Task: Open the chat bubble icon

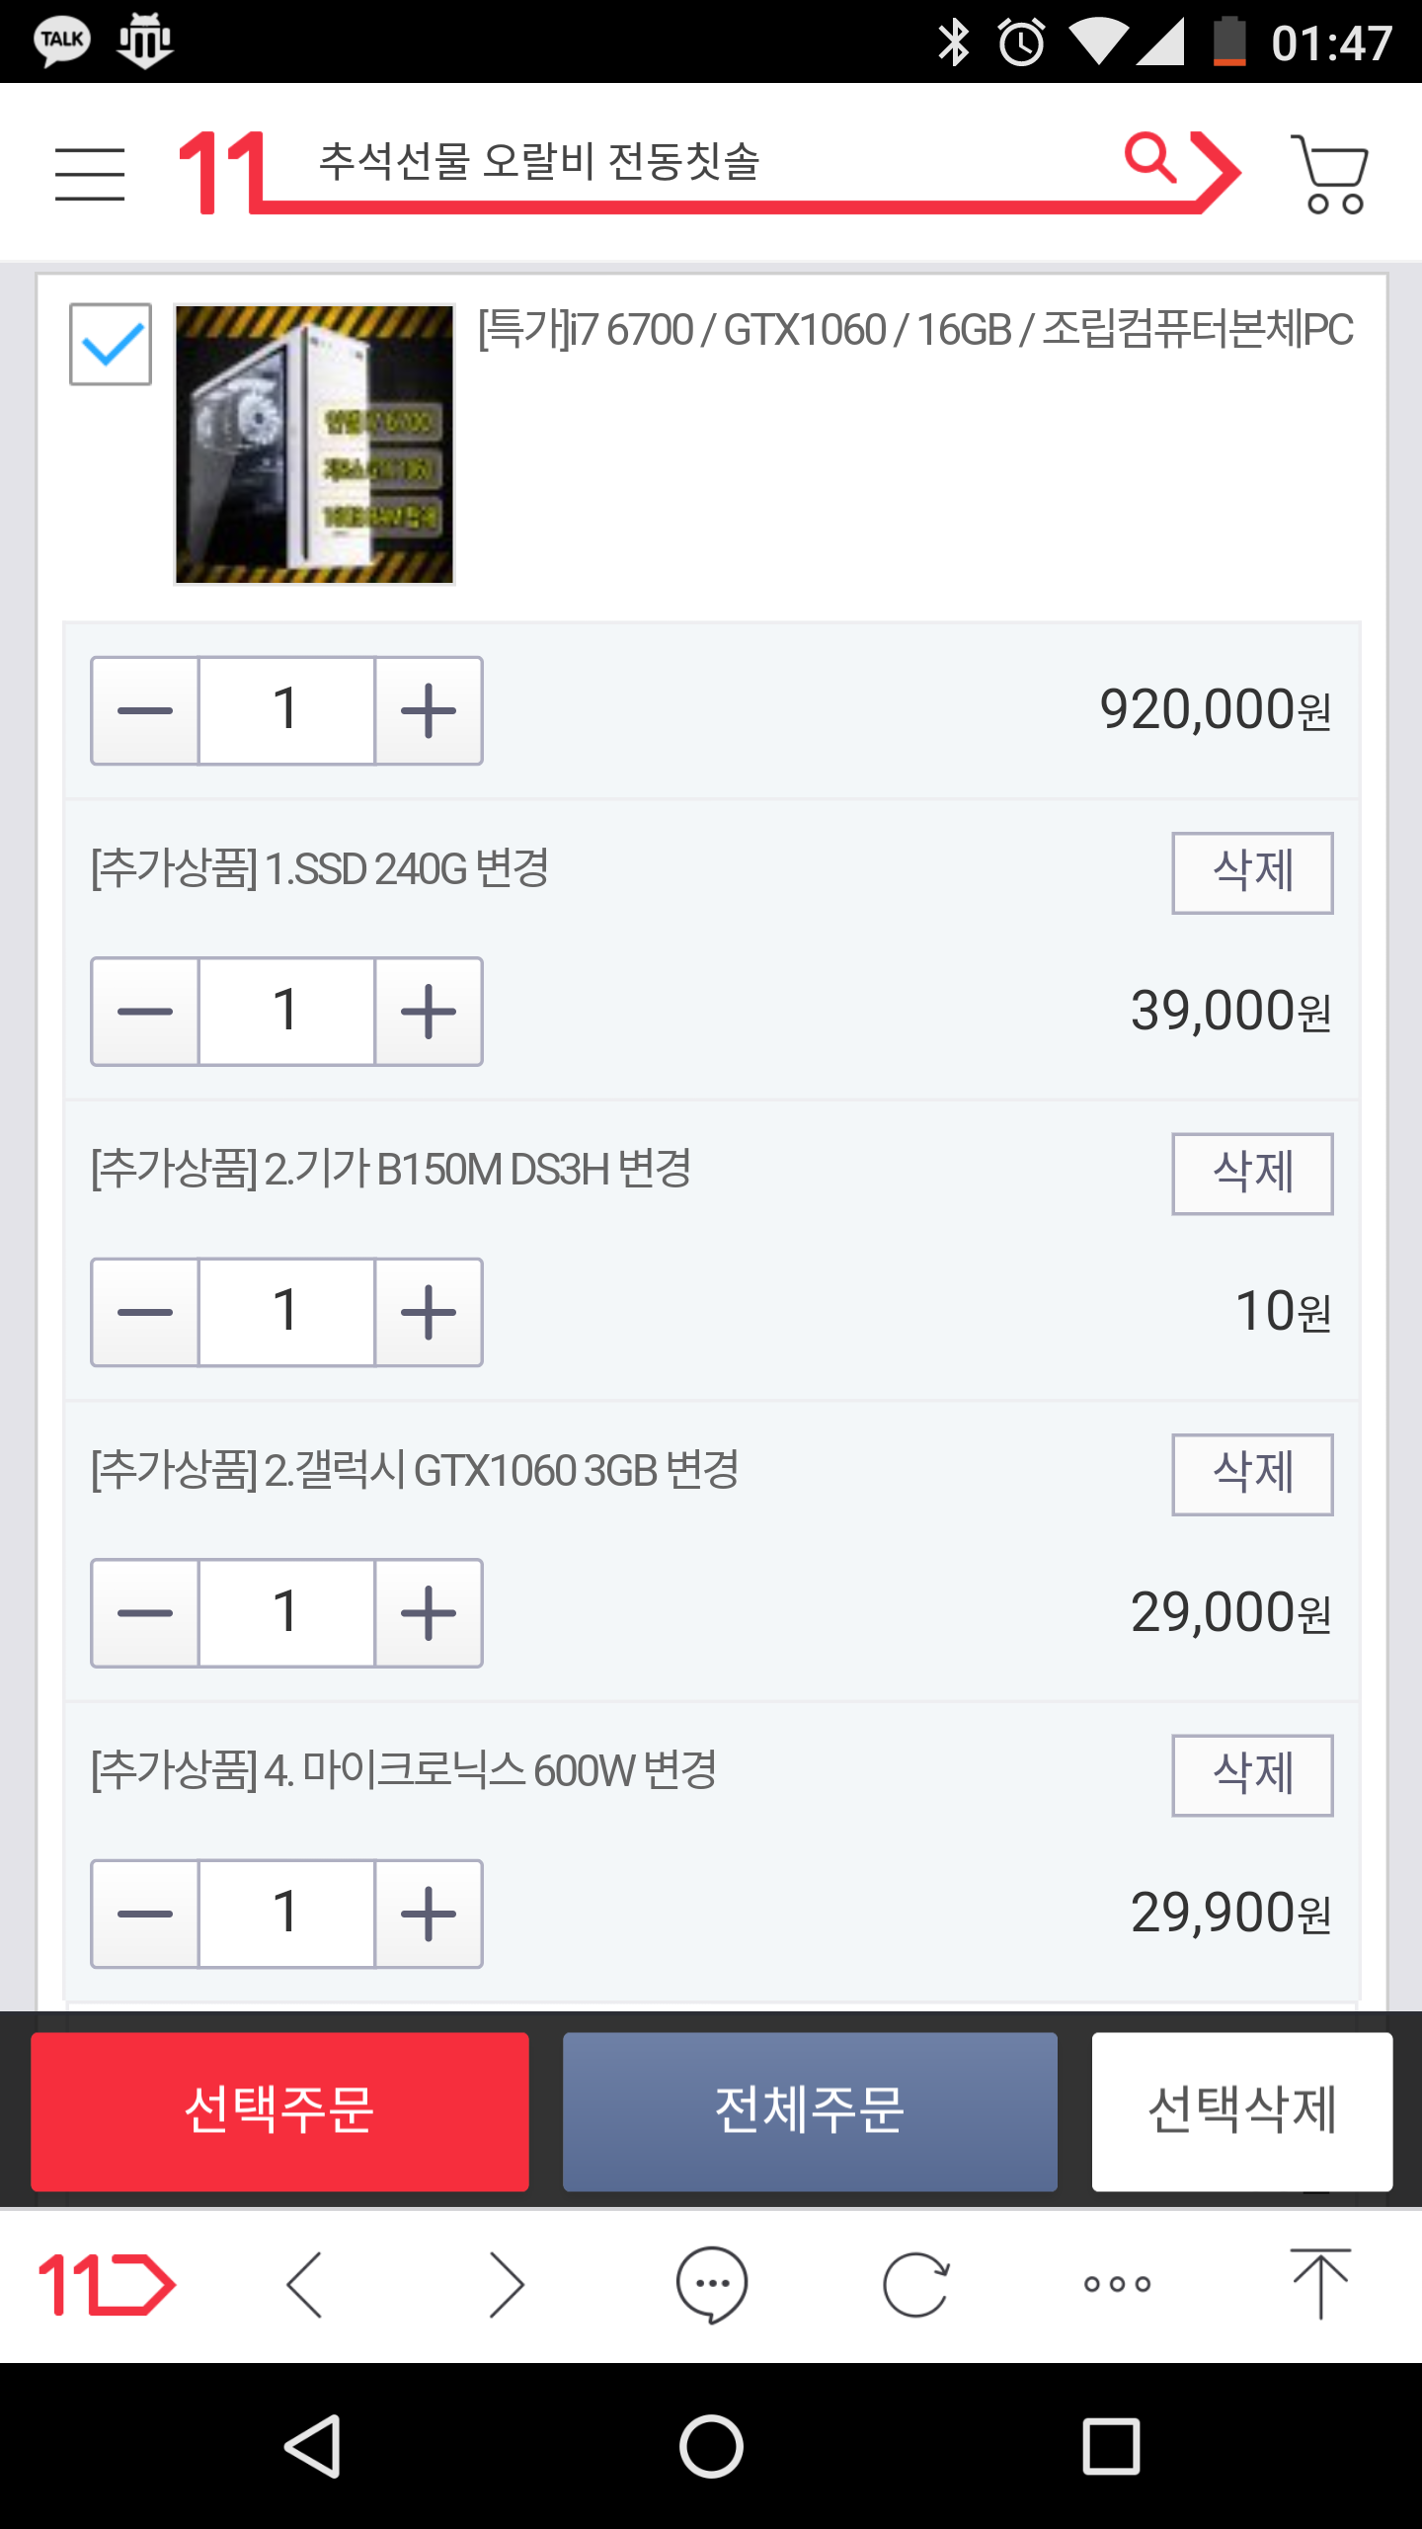Action: pyautogui.click(x=711, y=2284)
